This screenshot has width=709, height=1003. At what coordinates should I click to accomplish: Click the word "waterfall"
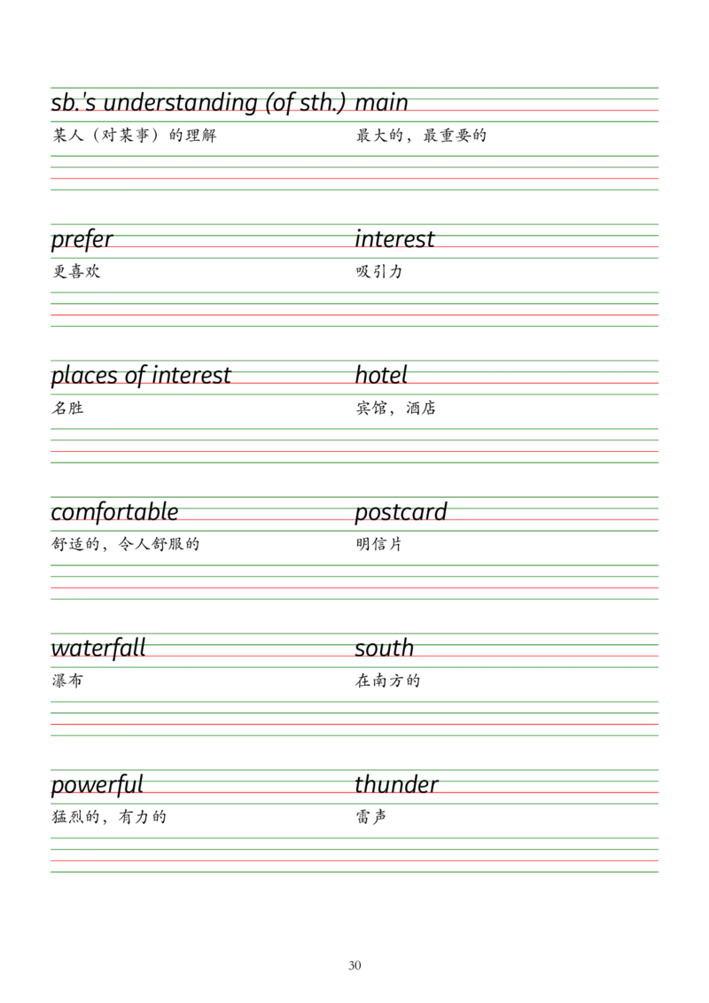pyautogui.click(x=98, y=647)
